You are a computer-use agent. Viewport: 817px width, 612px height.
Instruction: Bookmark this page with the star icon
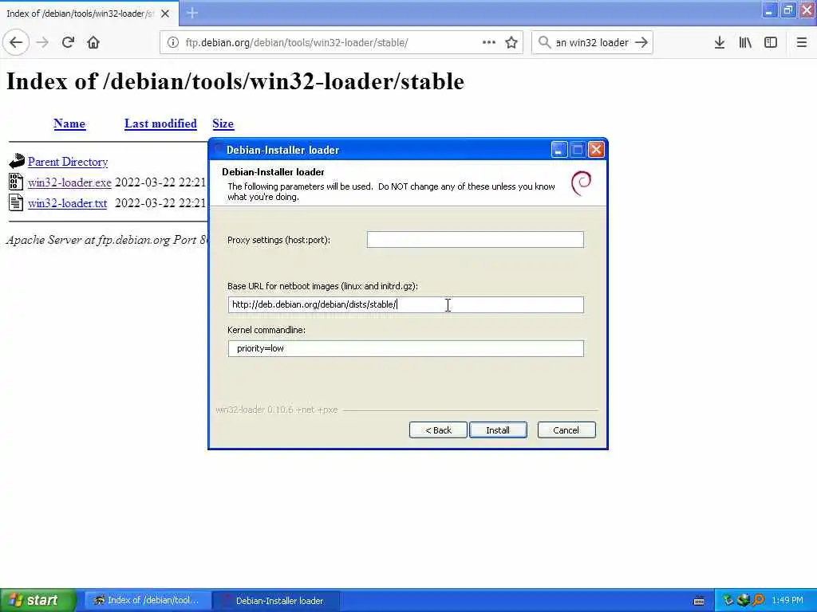tap(511, 42)
